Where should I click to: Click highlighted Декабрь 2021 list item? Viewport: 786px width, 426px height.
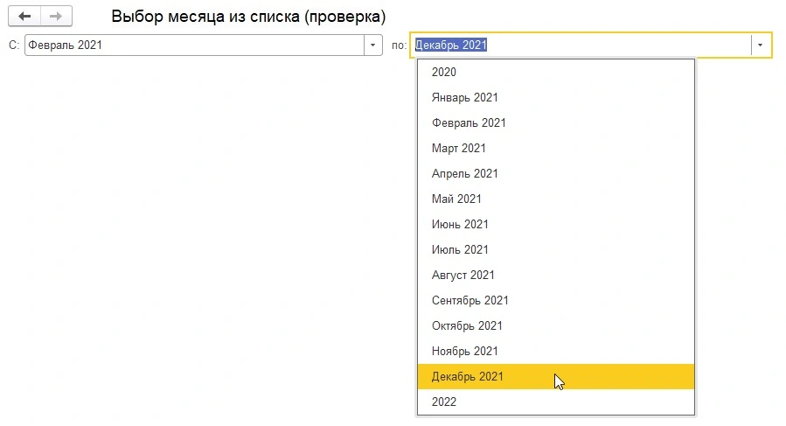pyautogui.click(x=468, y=377)
